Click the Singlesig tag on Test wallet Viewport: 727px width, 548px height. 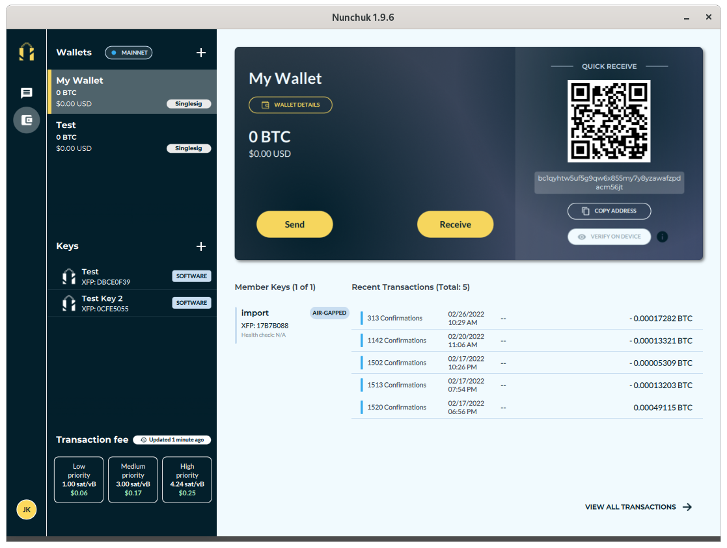[189, 148]
